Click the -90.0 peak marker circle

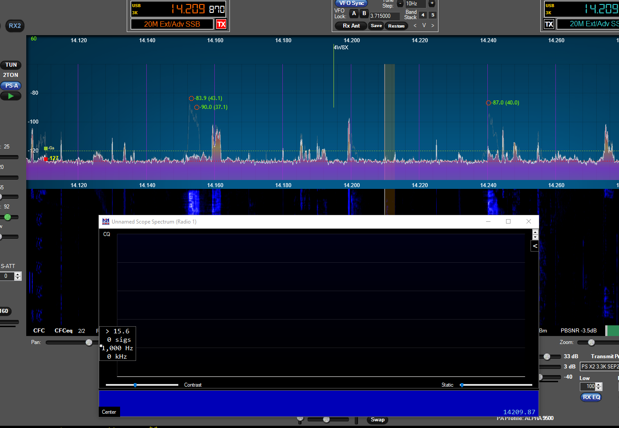tap(197, 107)
